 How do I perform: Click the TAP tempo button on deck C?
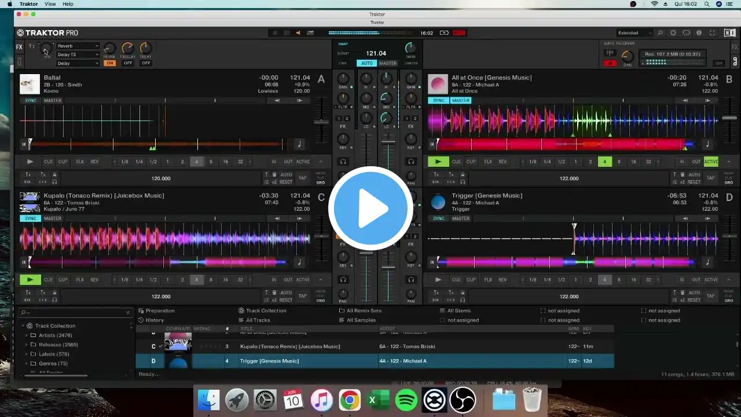[x=303, y=296]
